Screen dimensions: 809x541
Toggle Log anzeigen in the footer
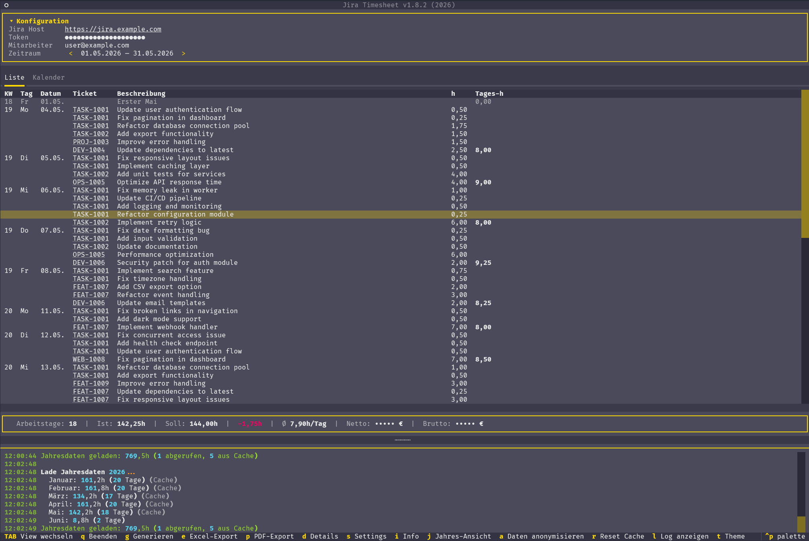click(x=681, y=536)
